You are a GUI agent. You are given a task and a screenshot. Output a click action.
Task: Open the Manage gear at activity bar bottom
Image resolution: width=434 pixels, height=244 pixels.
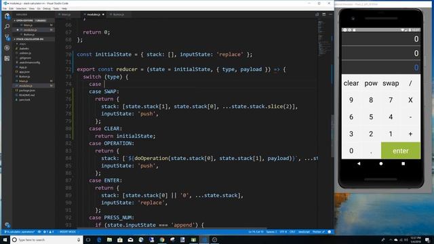[7, 224]
